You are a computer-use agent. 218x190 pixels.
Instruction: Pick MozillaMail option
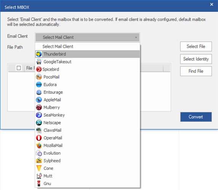[87, 146]
